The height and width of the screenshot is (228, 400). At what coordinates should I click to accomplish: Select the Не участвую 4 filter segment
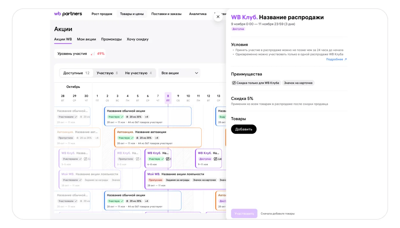point(138,73)
